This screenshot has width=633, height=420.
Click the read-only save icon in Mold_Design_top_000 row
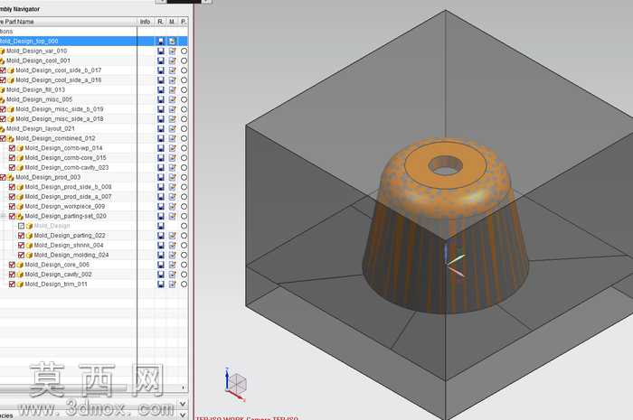pos(161,42)
